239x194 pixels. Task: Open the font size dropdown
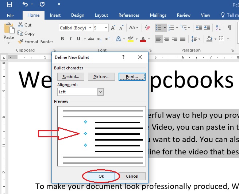(106, 28)
